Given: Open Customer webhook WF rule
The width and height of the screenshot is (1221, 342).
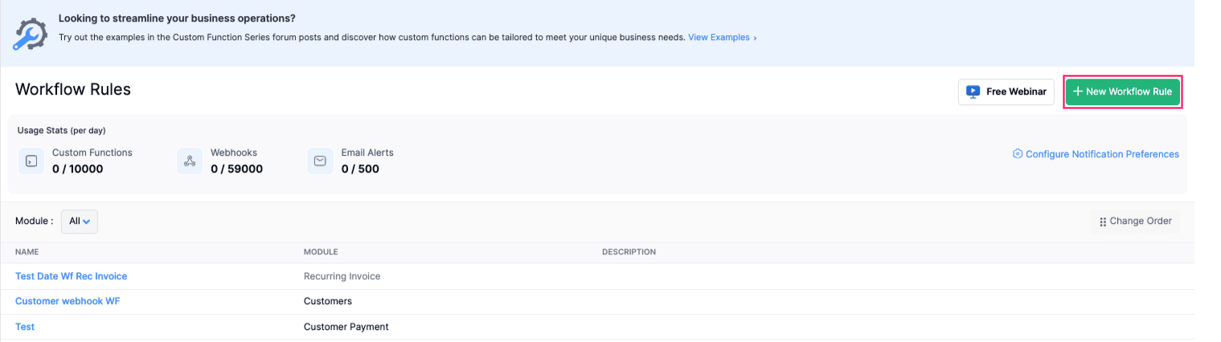Looking at the screenshot, I should coord(68,301).
